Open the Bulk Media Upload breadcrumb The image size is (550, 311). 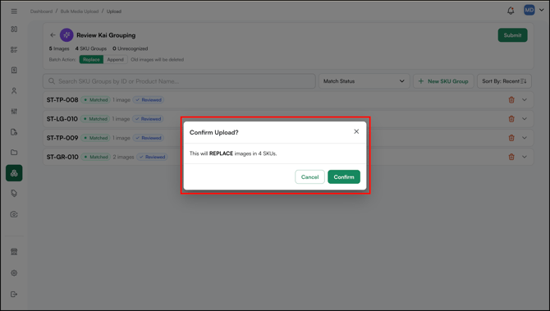pyautogui.click(x=80, y=11)
